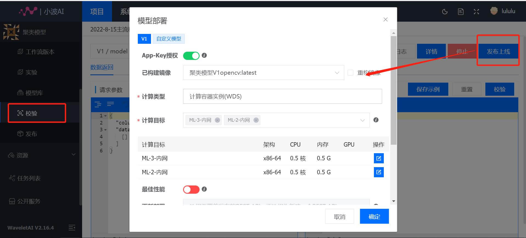Viewport: 526px width, 238px height.
Task: Toggle the App-Key授权 switch
Action: tap(191, 56)
